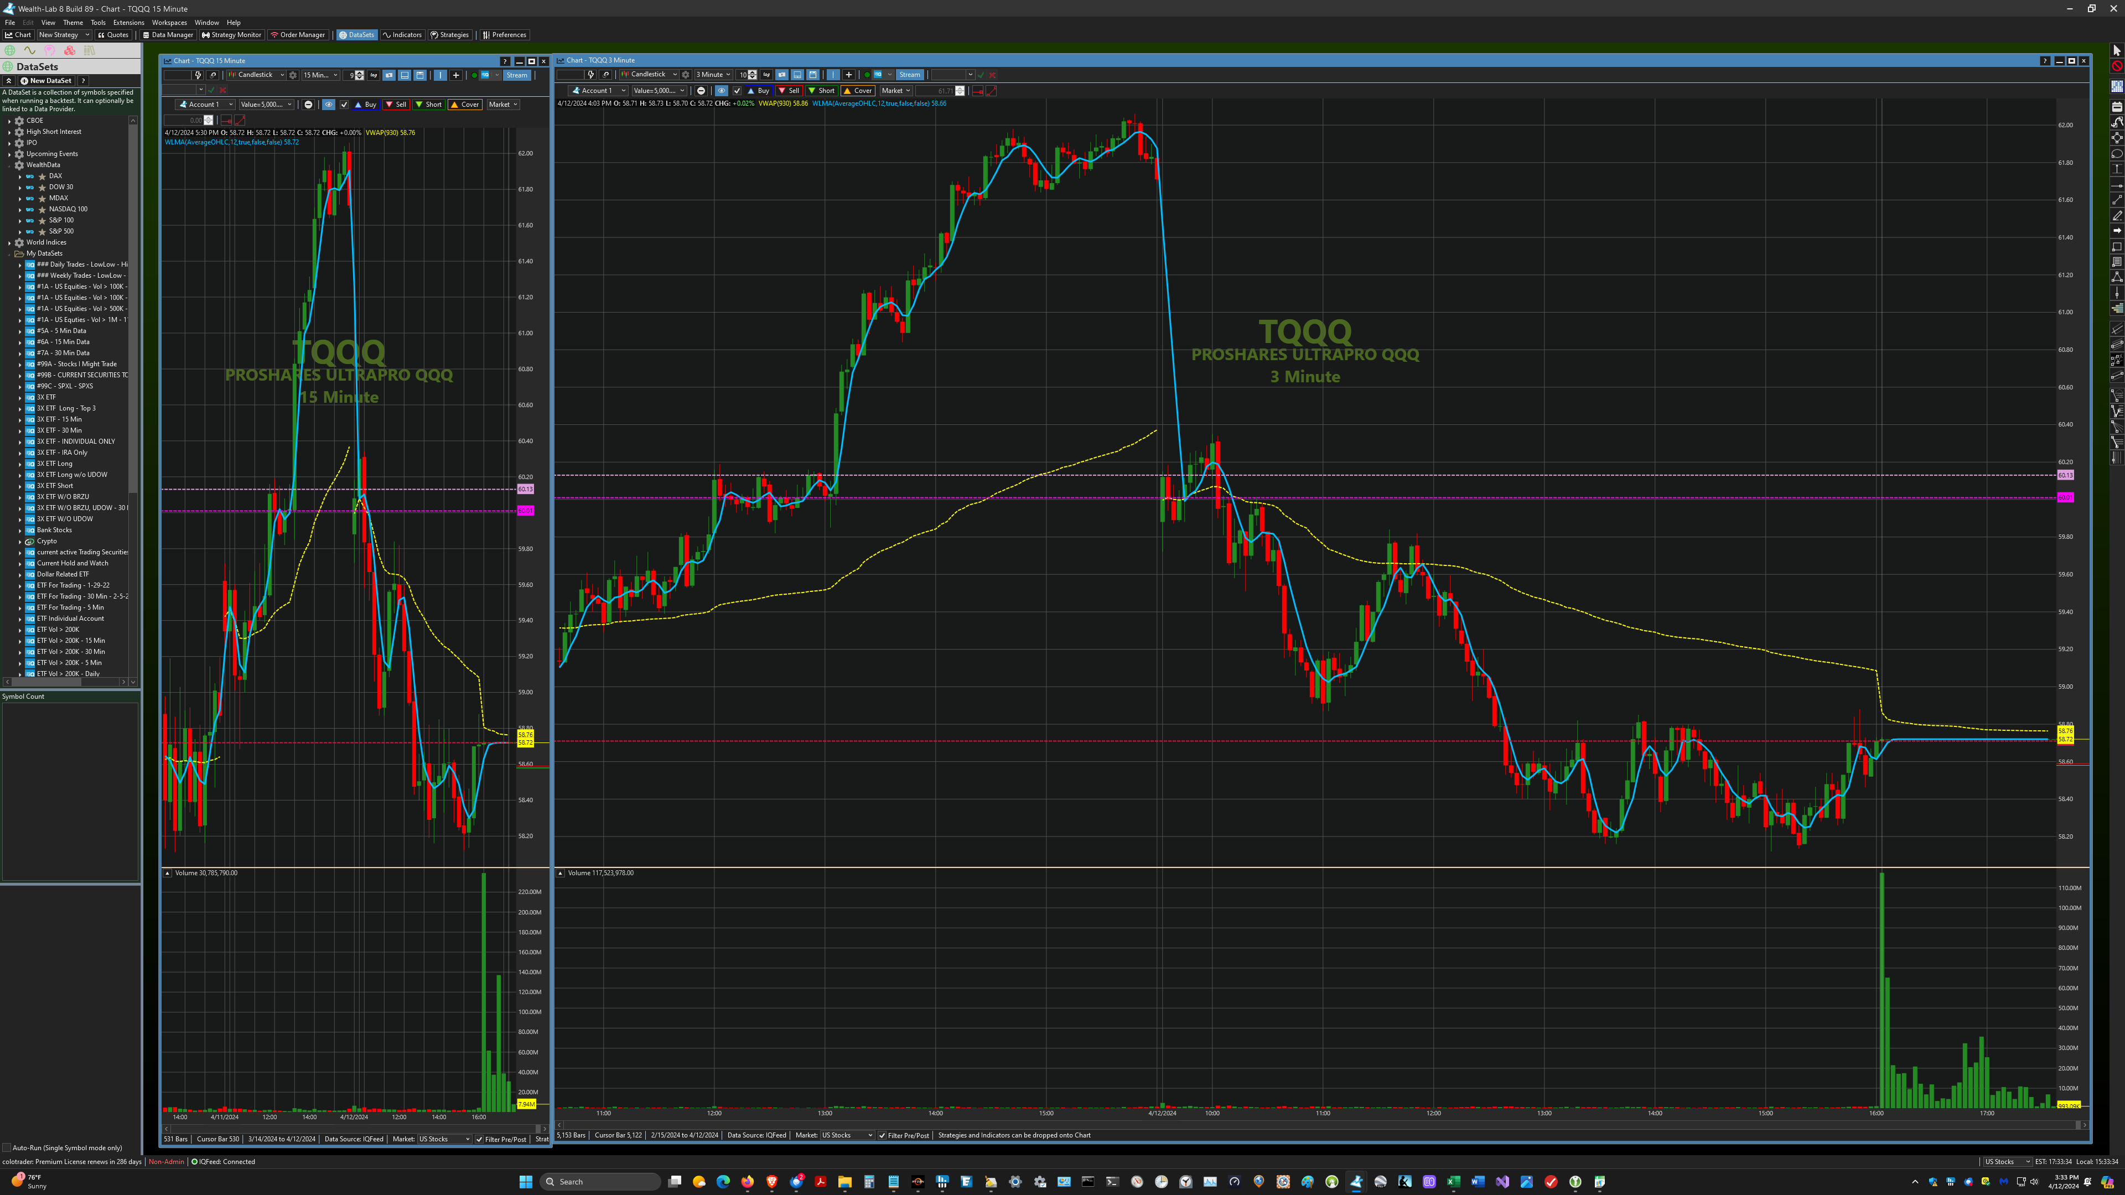Toggle vertical bar button in 3 Minute chart
This screenshot has width=2125, height=1195.
click(832, 74)
